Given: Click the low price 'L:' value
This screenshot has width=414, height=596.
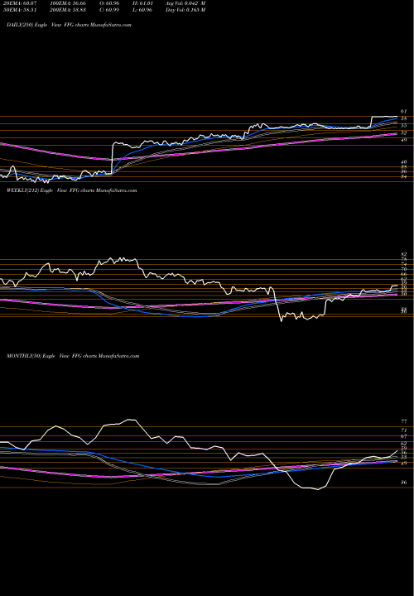Looking at the screenshot, I should (x=143, y=10).
